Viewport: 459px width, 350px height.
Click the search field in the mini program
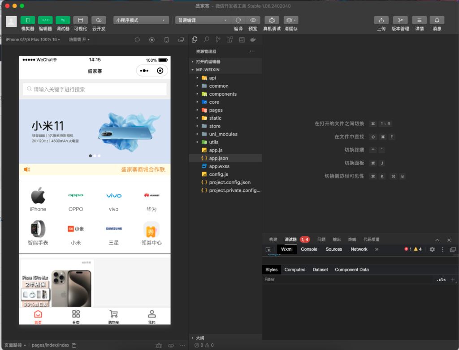tap(95, 89)
